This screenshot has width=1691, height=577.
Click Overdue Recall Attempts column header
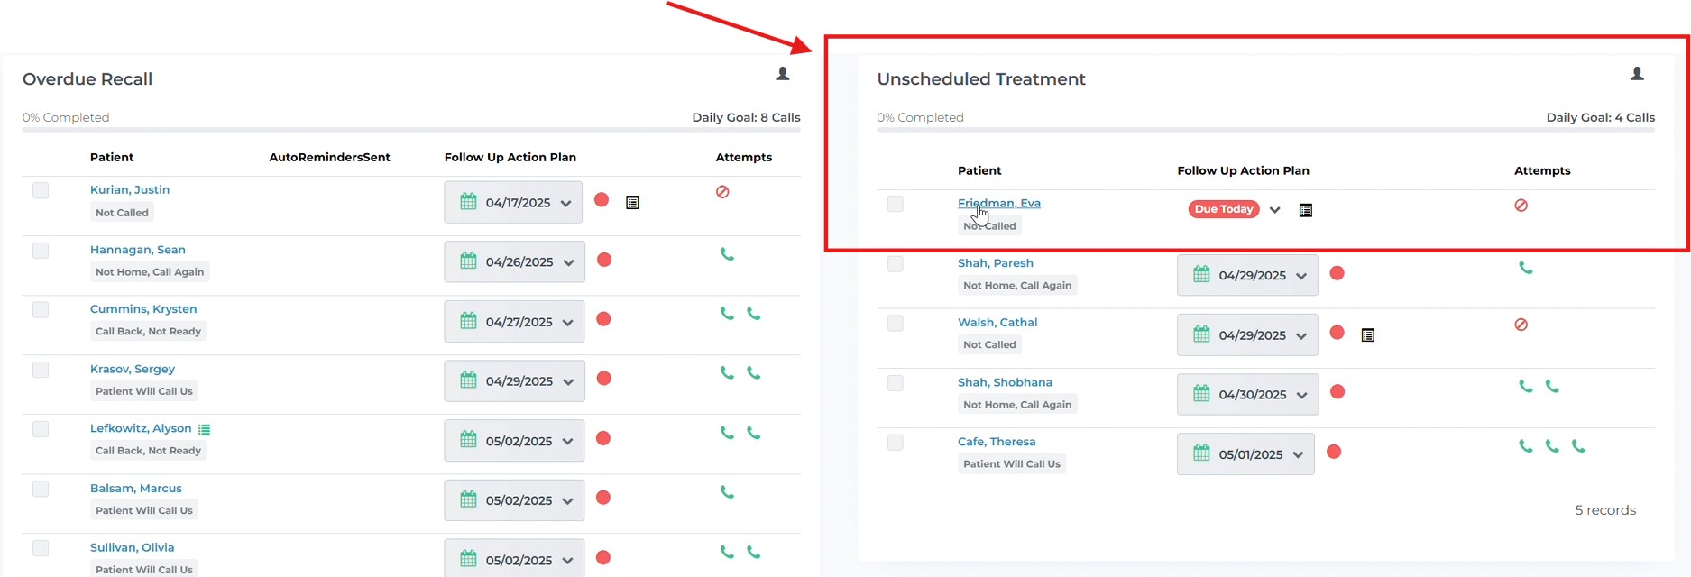point(744,157)
